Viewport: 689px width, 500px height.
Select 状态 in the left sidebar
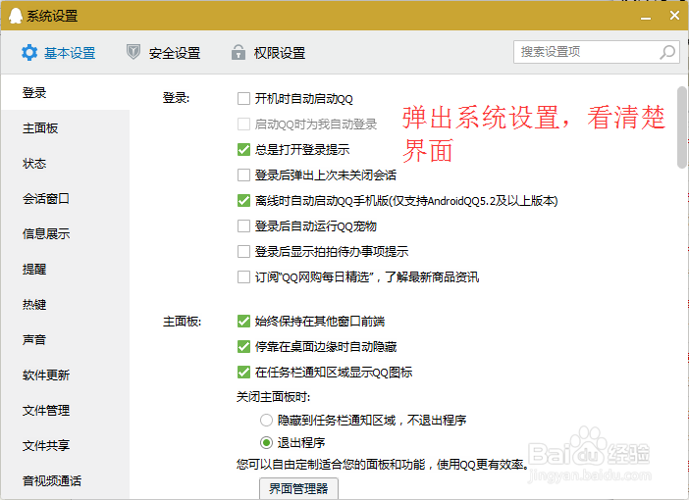point(65,164)
